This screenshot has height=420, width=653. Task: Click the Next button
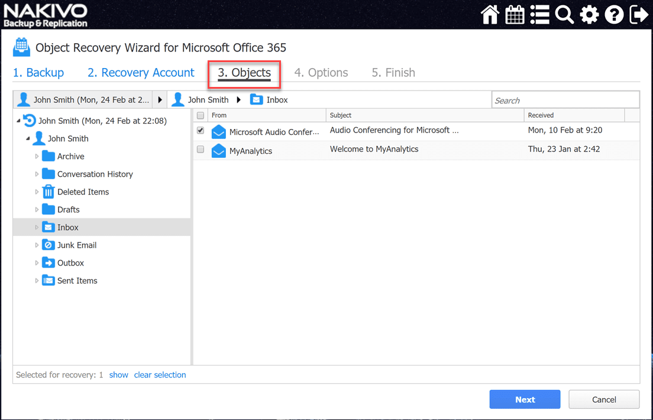(x=525, y=399)
